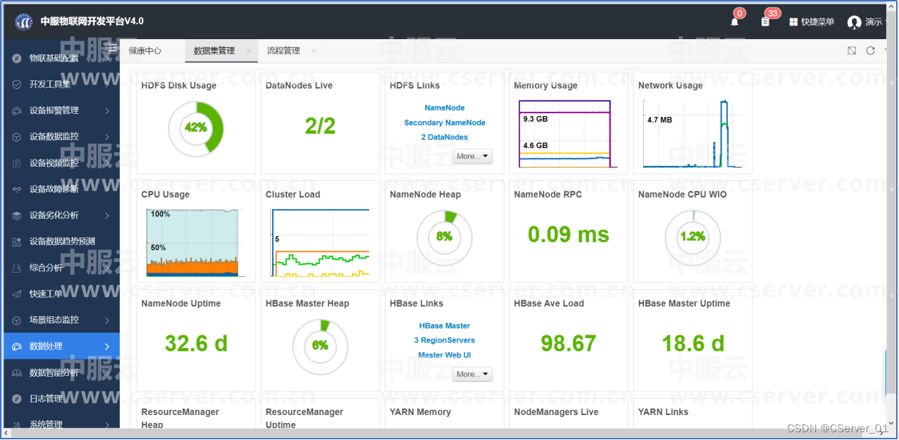This screenshot has width=899, height=440.
Task: Expand the 数据处理 chevron
Action: tap(107, 346)
